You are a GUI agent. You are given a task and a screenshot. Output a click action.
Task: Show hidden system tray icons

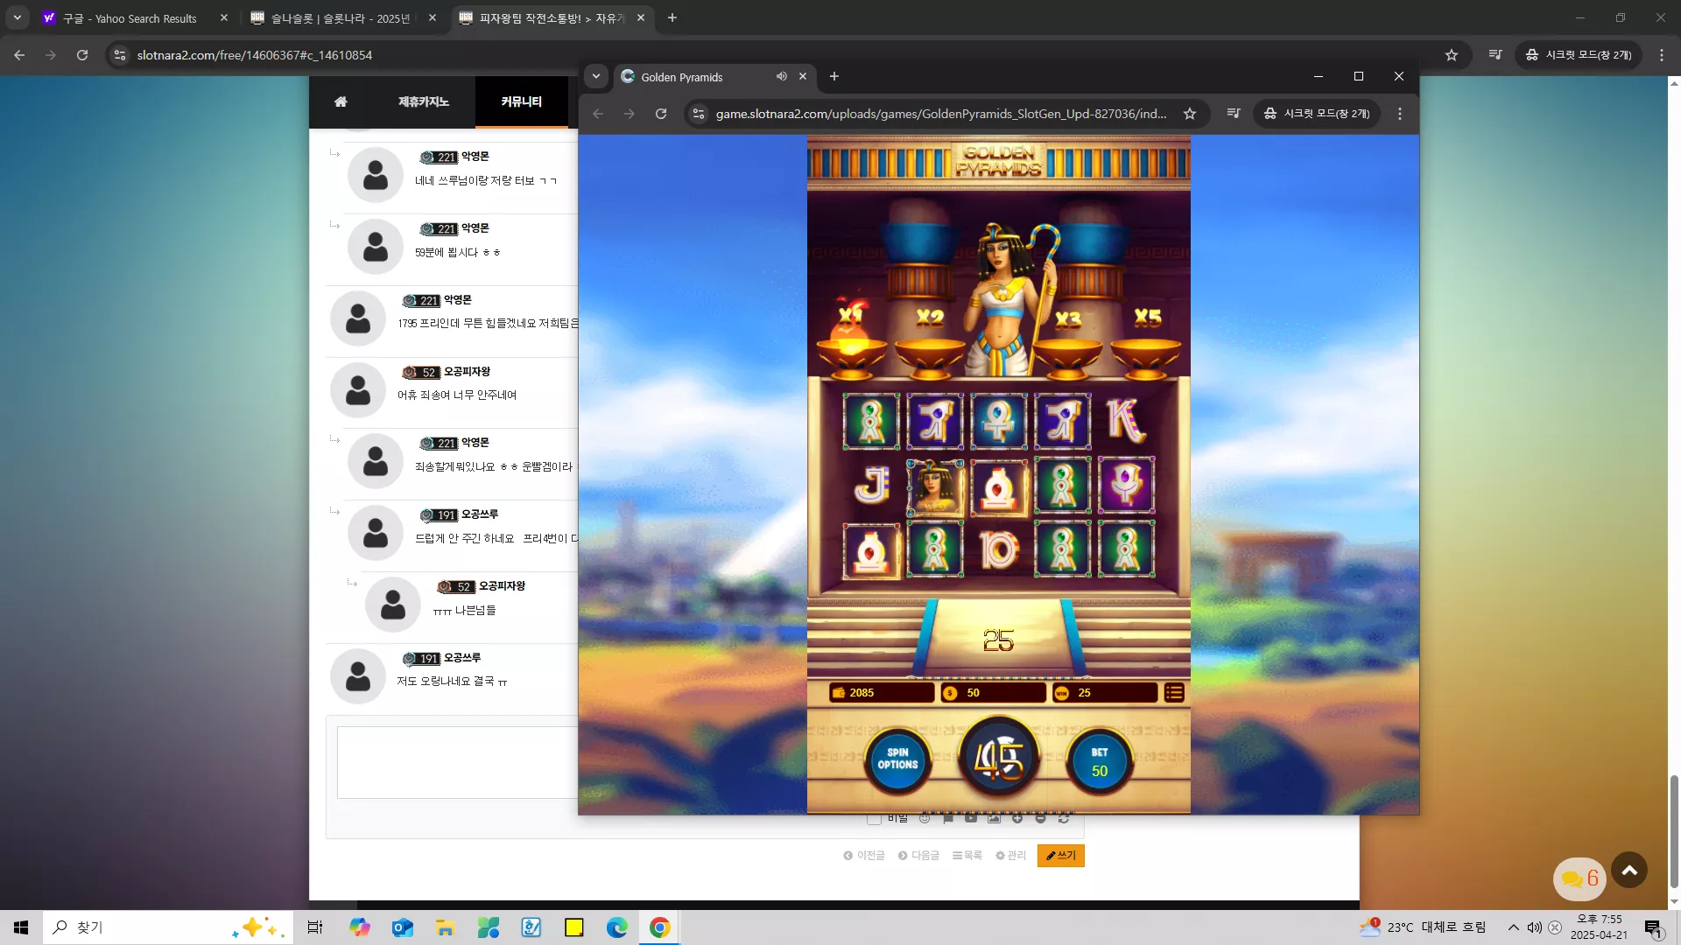[x=1514, y=927]
